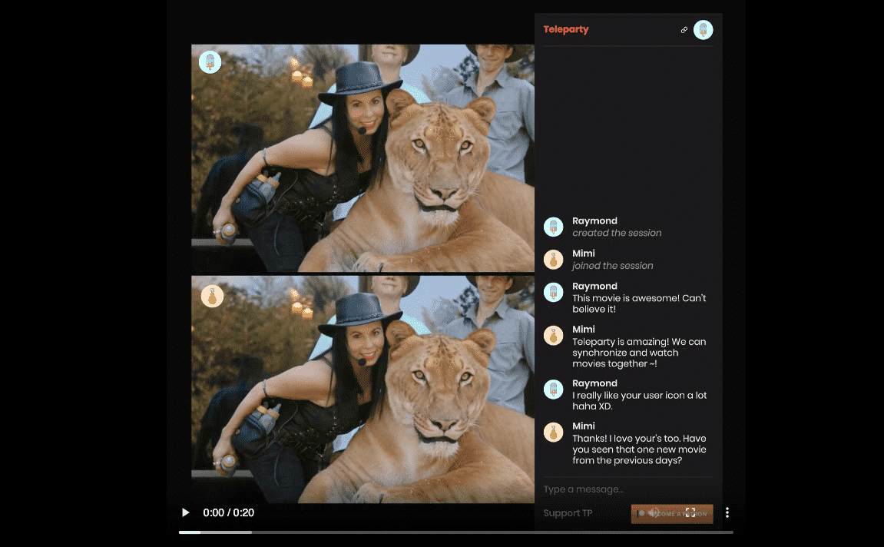Click the Teleparty logo text
This screenshot has width=884, height=547.
[x=565, y=29]
